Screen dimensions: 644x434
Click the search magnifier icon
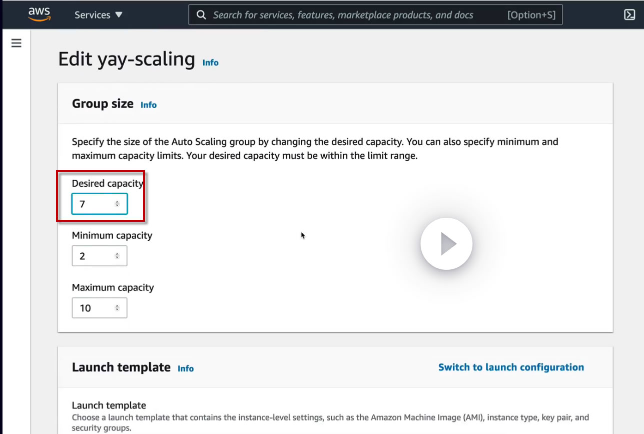201,15
